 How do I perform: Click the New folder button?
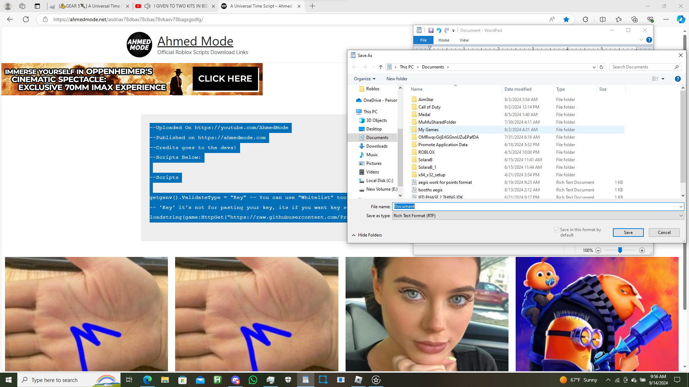397,79
